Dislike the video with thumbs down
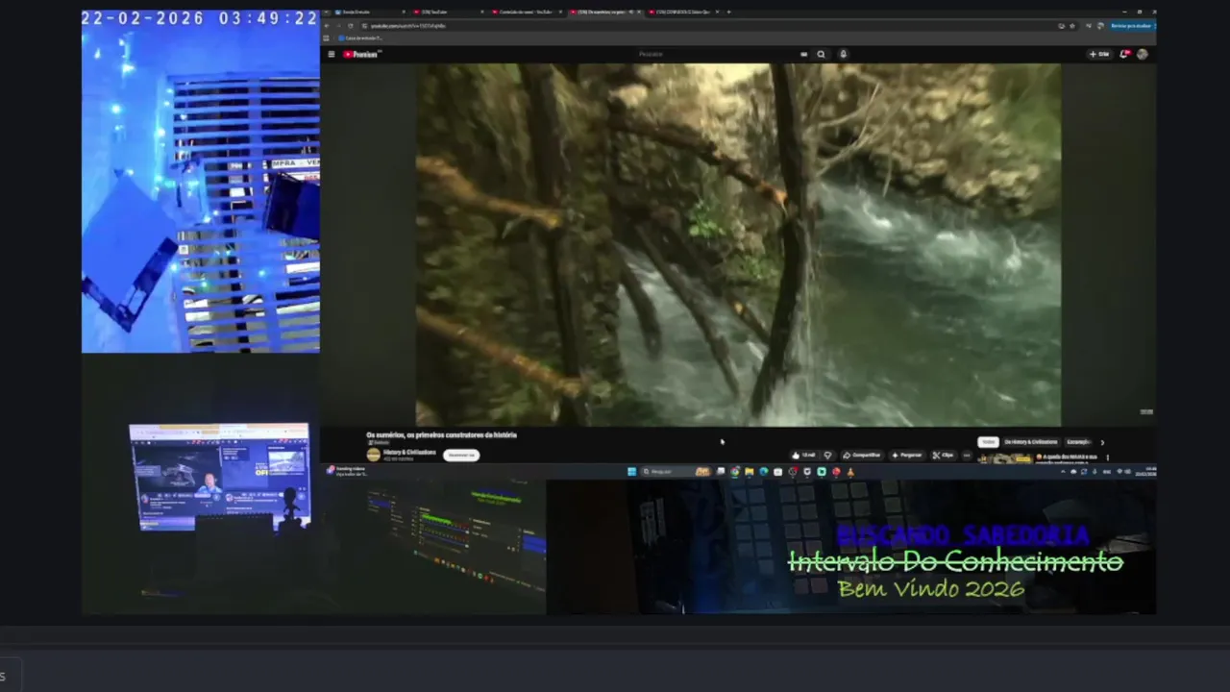Image resolution: width=1230 pixels, height=692 pixels. [x=828, y=455]
